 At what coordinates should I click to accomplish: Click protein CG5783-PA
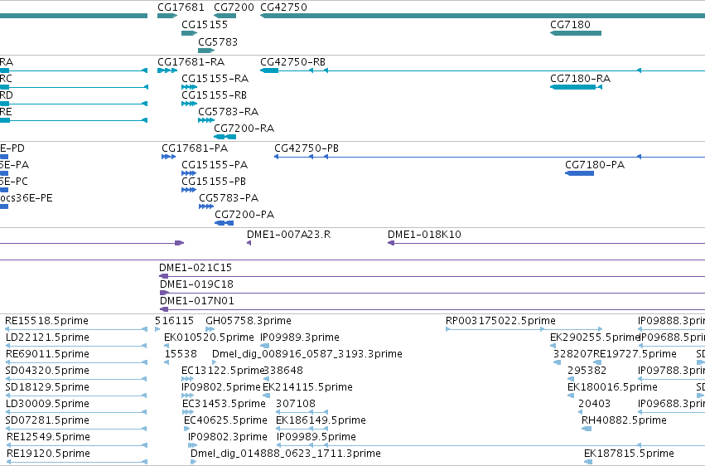click(x=229, y=198)
